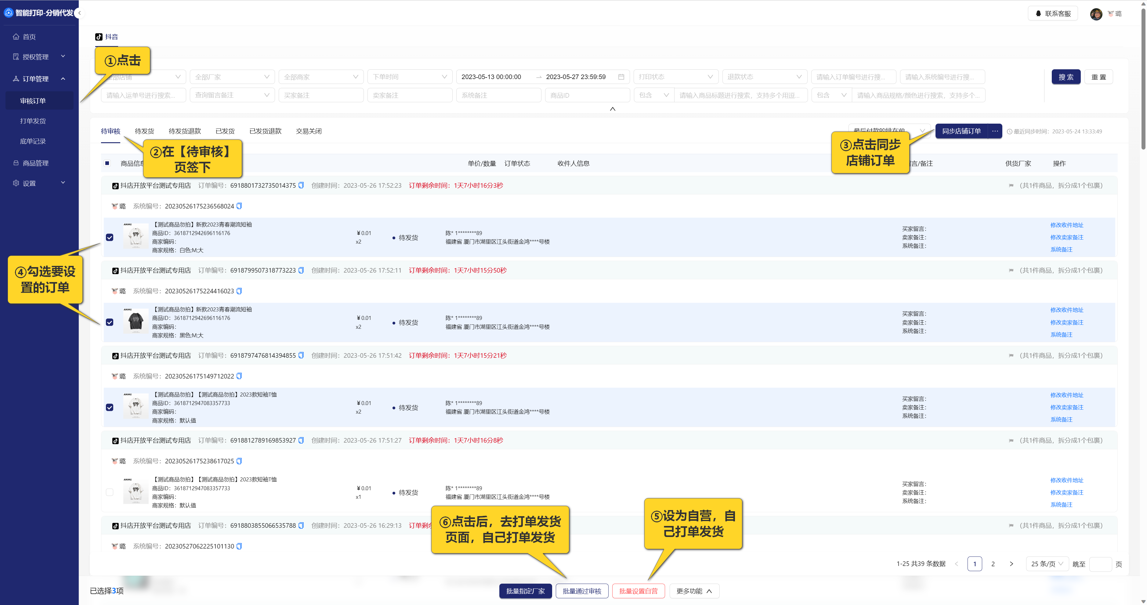Go to next page arrow

tap(1011, 564)
